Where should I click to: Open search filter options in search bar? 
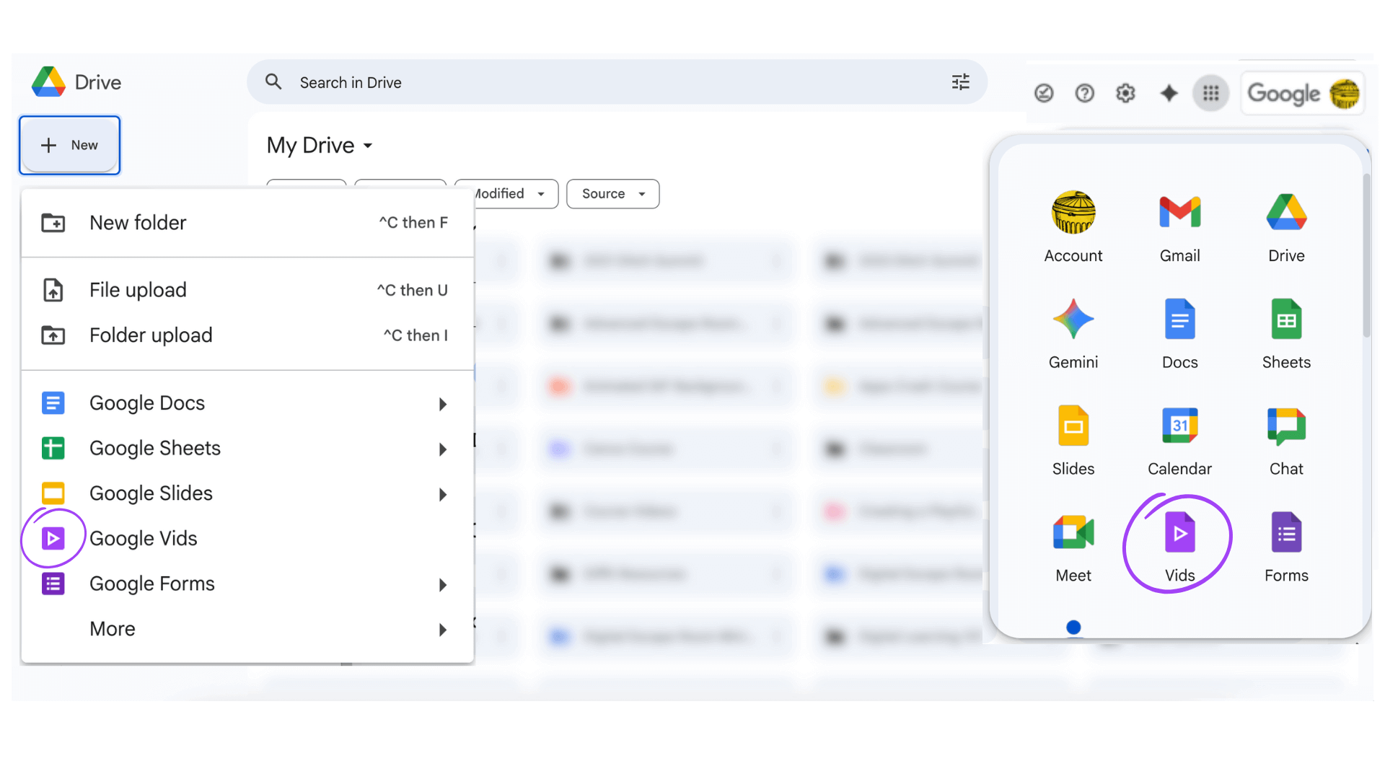point(960,82)
